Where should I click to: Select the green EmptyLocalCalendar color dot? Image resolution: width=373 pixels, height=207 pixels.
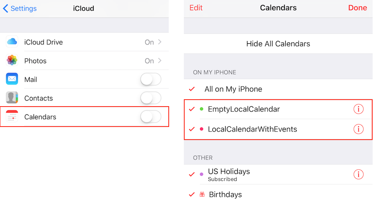201,109
